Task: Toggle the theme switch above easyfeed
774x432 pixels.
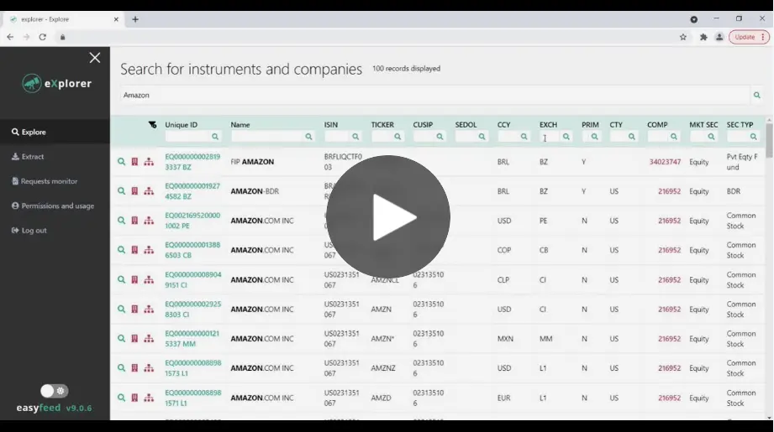Action: pos(55,391)
